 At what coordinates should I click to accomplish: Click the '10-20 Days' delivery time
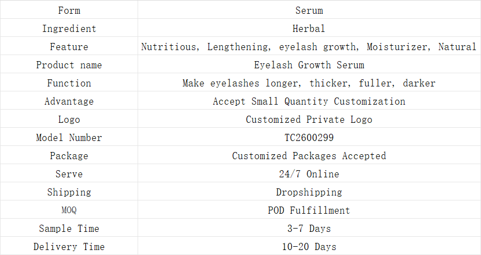tap(309, 247)
